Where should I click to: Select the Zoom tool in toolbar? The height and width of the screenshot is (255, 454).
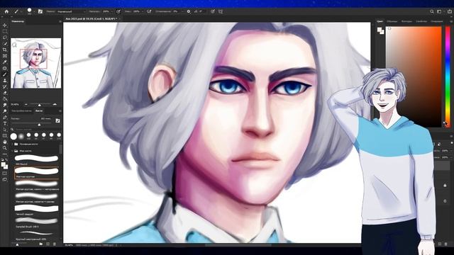point(5,148)
